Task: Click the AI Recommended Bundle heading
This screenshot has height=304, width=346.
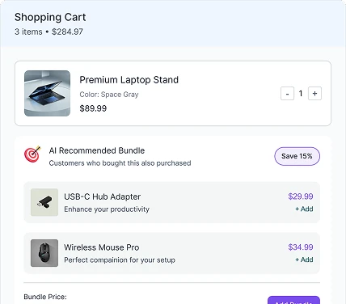Action: point(97,150)
